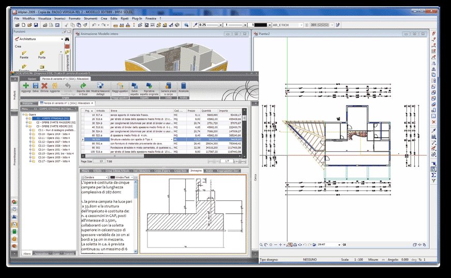Click the Salva floppy disk icon

35,85
